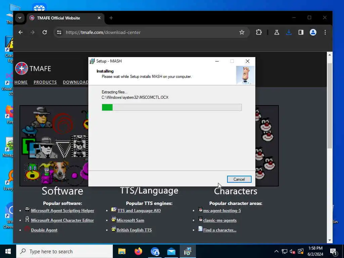Click the Software characters banner image
344x258 pixels.
(54, 146)
